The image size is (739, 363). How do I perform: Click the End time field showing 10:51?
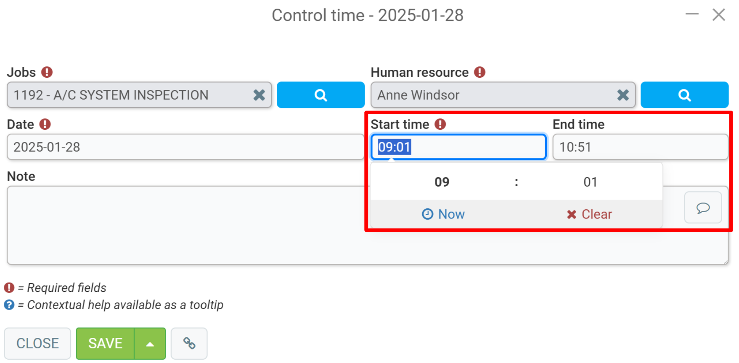tap(640, 147)
